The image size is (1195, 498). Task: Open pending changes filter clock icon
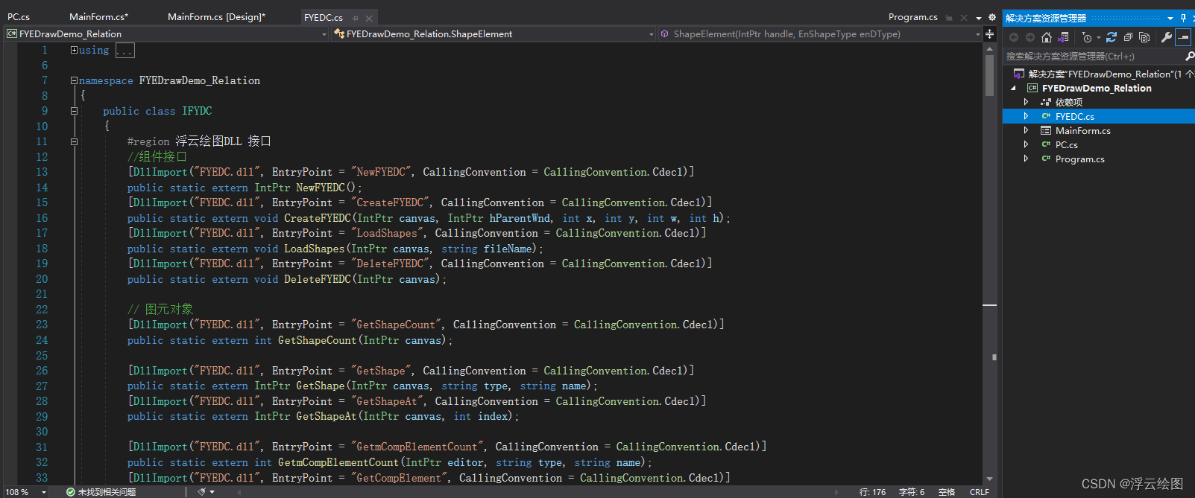[x=1087, y=37]
